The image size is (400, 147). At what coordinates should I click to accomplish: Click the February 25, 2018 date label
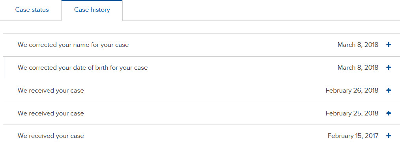352,113
